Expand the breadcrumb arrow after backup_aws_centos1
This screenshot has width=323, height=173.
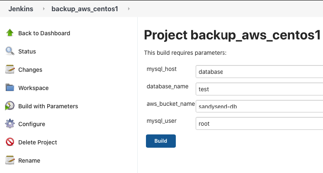coord(129,9)
